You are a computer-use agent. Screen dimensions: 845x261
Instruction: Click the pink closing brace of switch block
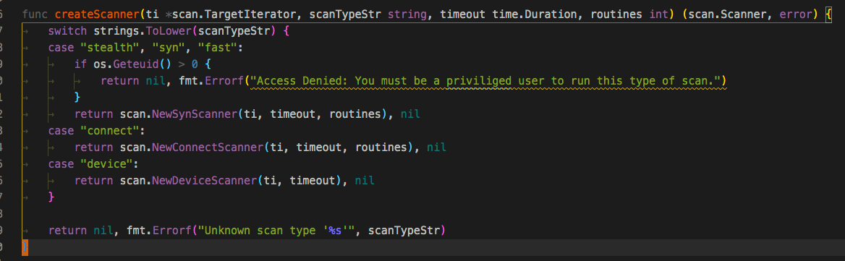point(51,197)
